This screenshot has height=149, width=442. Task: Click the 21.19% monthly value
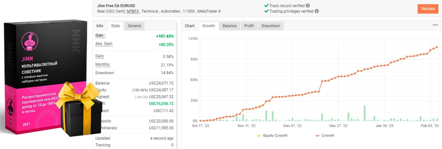point(167,64)
